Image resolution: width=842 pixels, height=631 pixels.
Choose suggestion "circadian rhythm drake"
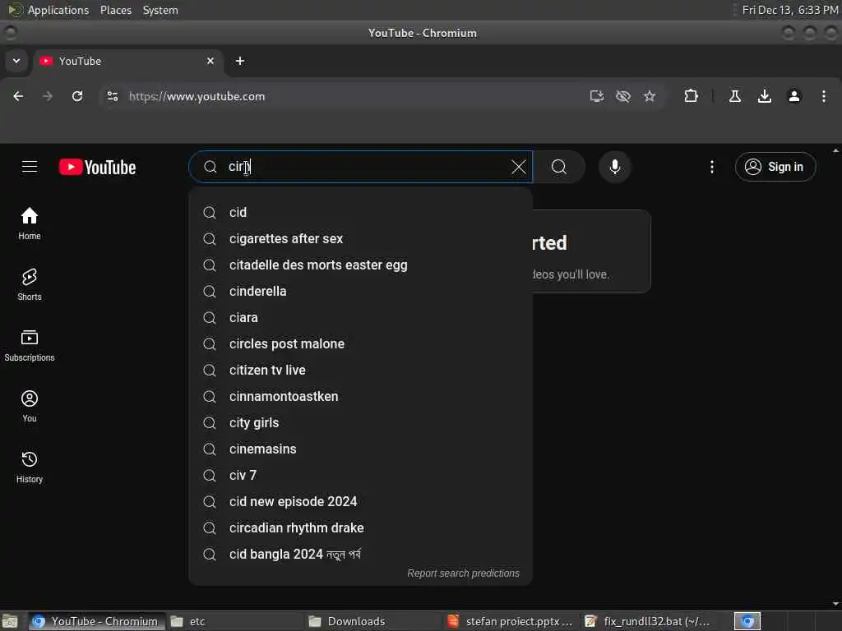coord(360,527)
